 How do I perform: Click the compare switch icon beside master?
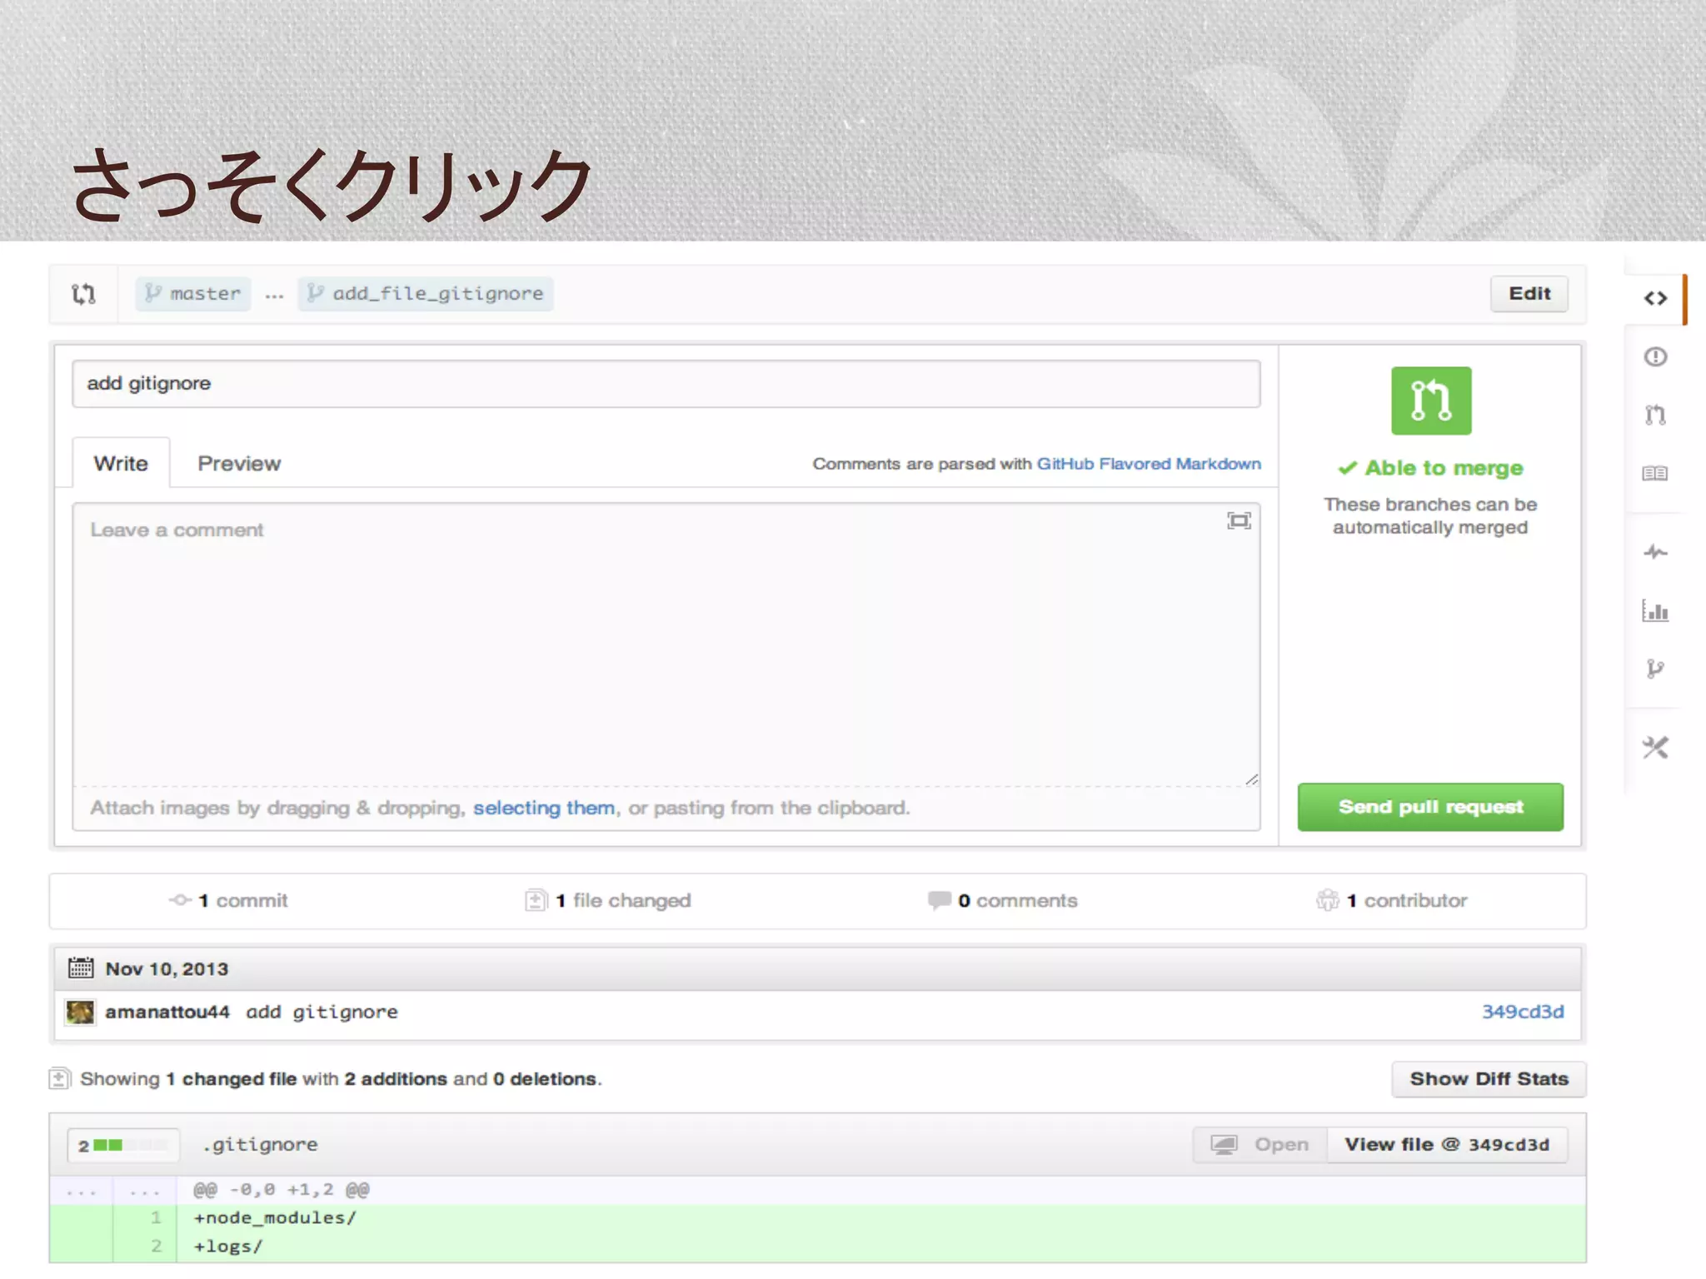click(x=83, y=294)
